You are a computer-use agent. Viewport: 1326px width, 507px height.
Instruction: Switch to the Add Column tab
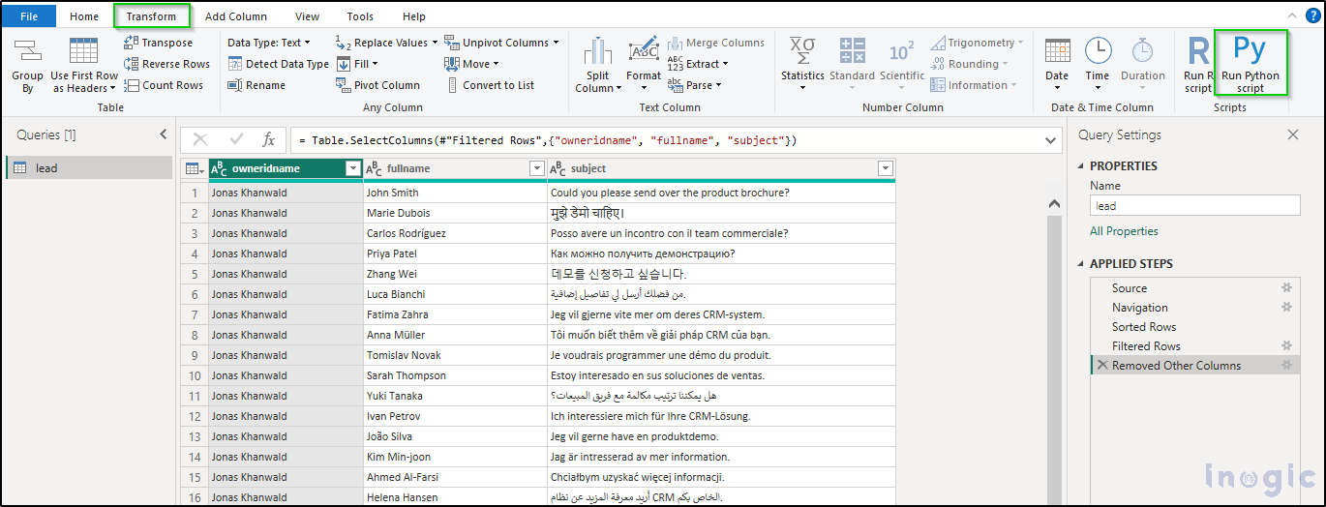click(236, 16)
